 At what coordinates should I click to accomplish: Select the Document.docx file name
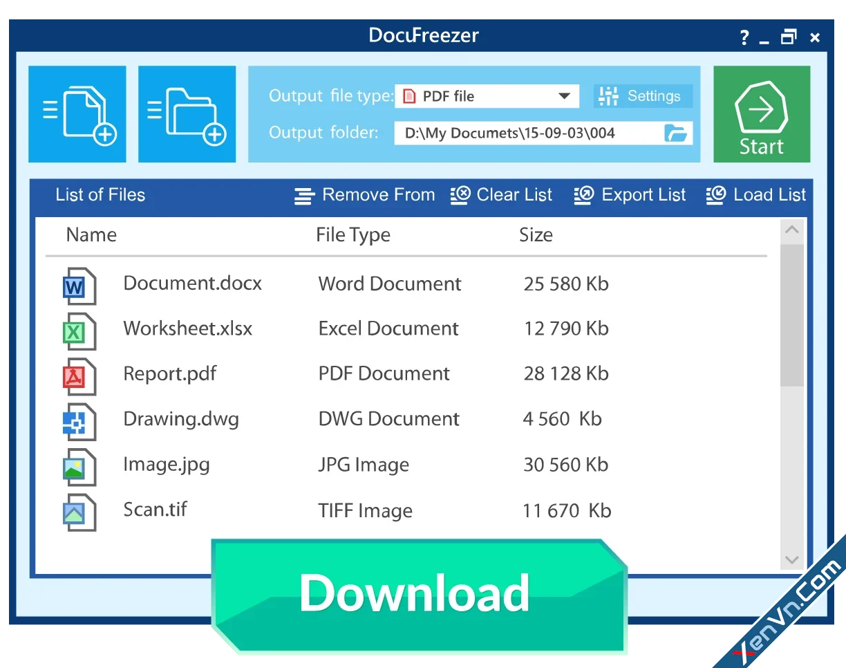[193, 283]
